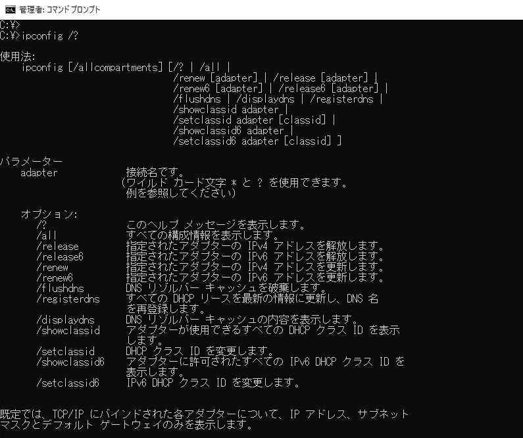
Task: Click the '例を参照してください)' line
Action: (181, 193)
